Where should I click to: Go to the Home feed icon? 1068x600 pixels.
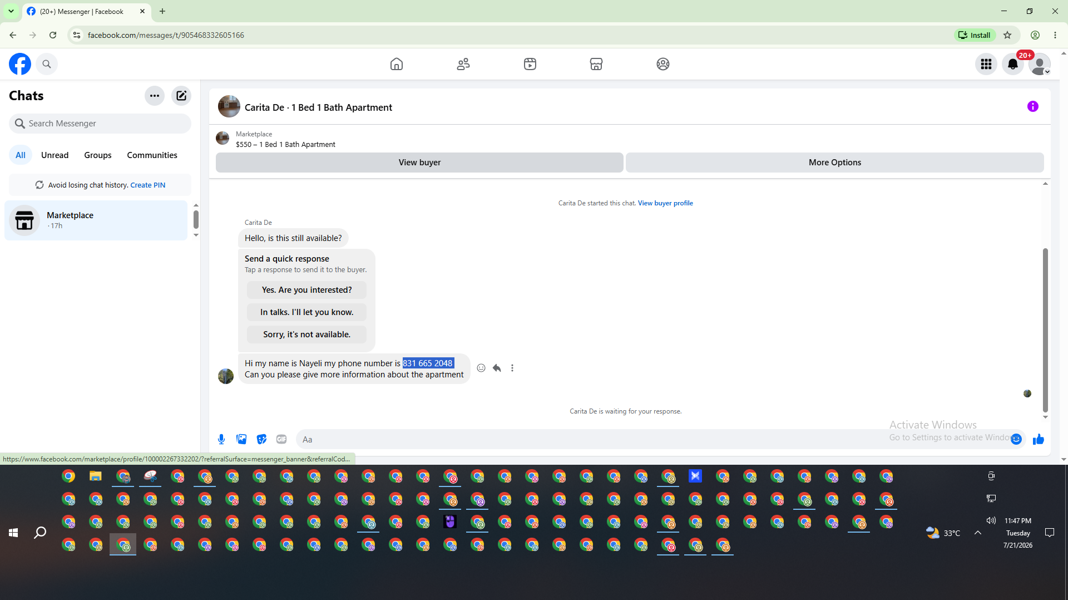397,64
